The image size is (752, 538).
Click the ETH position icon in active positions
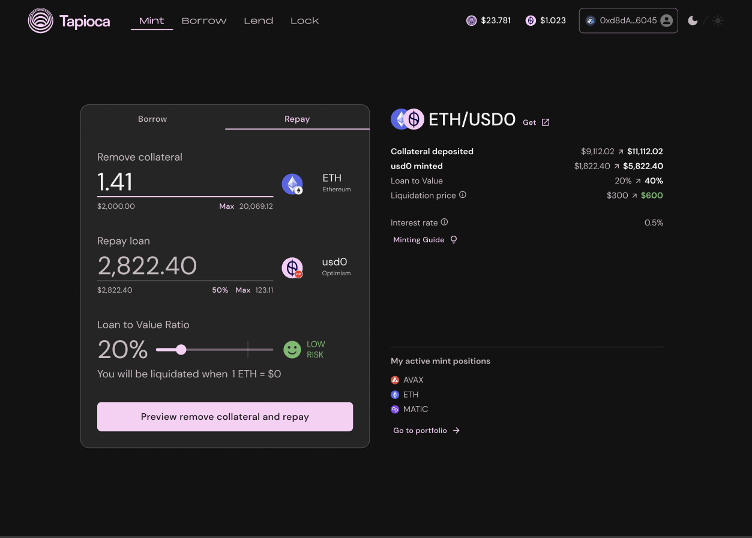tap(395, 395)
